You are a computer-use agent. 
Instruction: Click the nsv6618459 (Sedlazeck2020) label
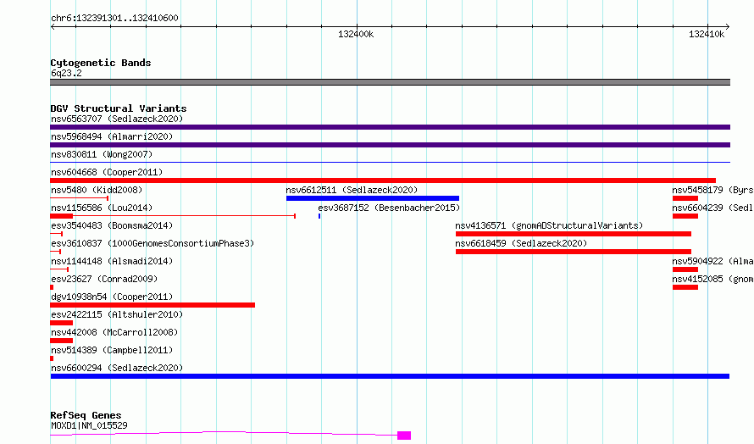pyautogui.click(x=521, y=243)
